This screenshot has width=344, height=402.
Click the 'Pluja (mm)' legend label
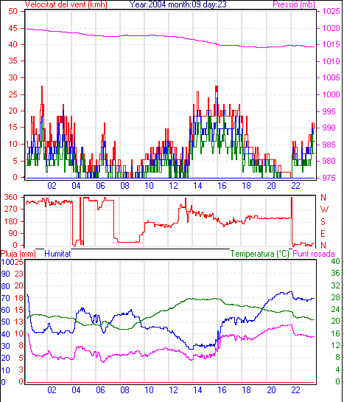[x=18, y=254]
